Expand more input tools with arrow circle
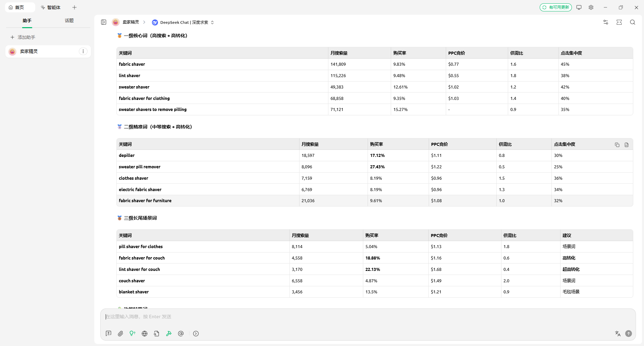This screenshot has width=644, height=346. click(196, 334)
